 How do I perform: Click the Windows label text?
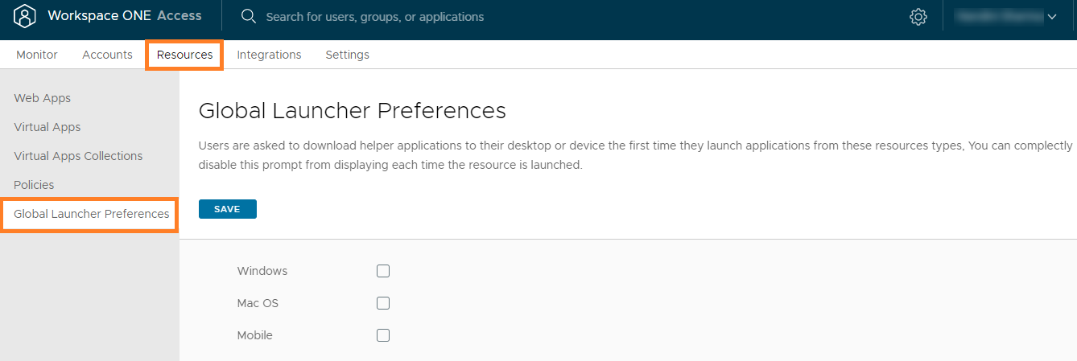262,271
